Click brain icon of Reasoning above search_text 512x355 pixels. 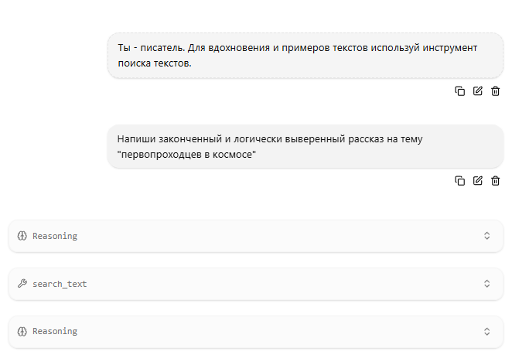(22, 236)
